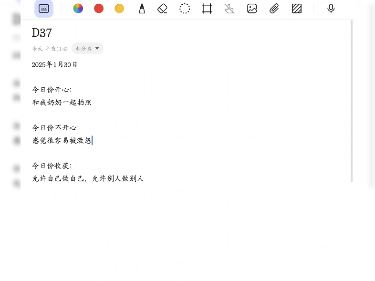The width and height of the screenshot is (375, 281).
Task: Open the 未分类 category dropdown
Action: coord(88,49)
